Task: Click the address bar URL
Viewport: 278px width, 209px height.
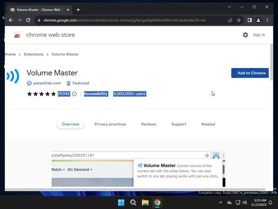Action: pos(124,20)
